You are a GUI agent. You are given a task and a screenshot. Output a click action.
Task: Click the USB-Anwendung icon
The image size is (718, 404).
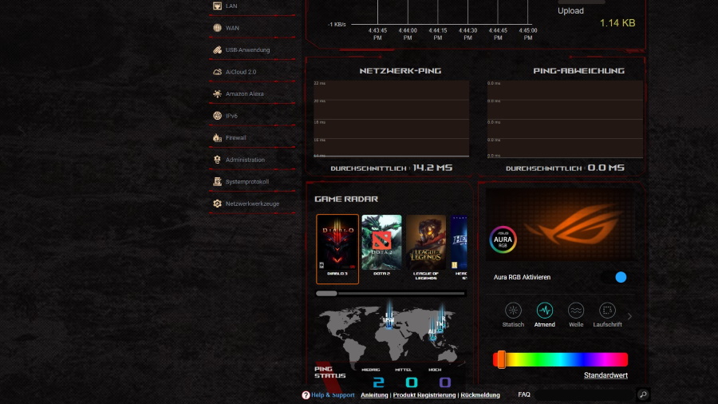pyautogui.click(x=218, y=50)
